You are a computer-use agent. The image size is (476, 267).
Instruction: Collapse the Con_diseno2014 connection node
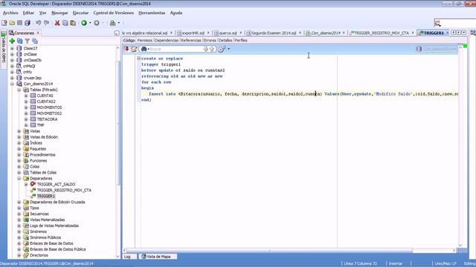coord(12,84)
